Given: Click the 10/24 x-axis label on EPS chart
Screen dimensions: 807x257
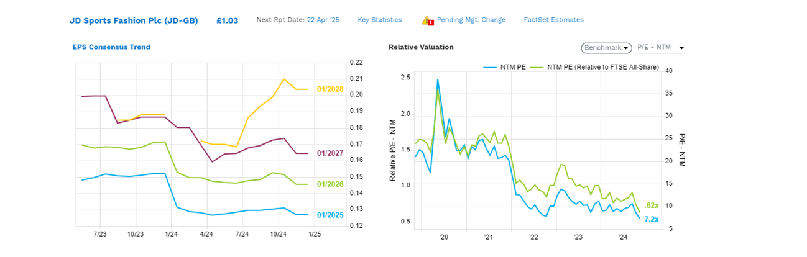Looking at the screenshot, I should [x=279, y=234].
